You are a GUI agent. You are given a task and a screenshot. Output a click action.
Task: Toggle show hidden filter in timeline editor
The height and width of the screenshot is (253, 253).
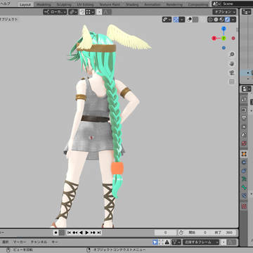[161, 242]
